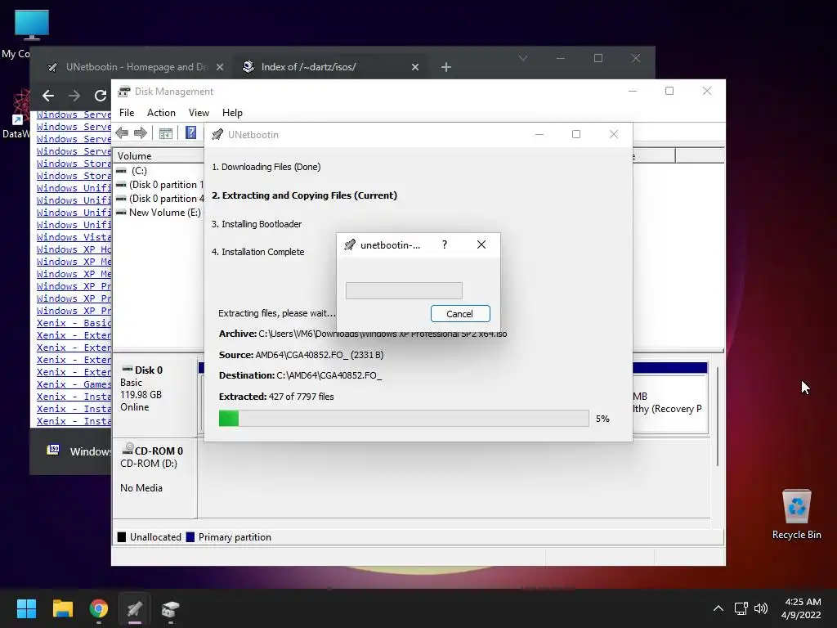This screenshot has width=837, height=628.
Task: Select the Disk 0 label panel
Action: (154, 398)
